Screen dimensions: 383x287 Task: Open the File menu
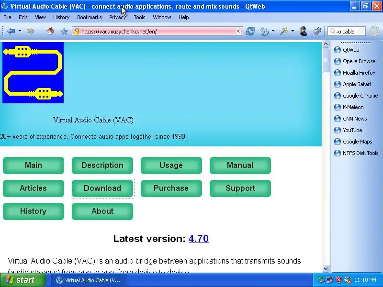(7, 17)
